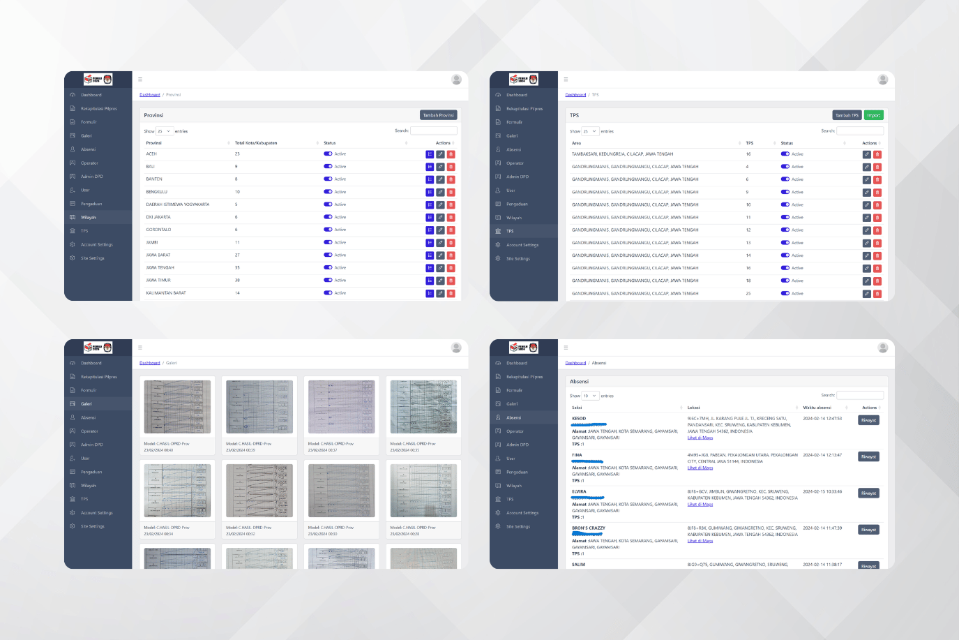
Task: Edit the DKI JAKARTA province row
Action: tap(440, 217)
